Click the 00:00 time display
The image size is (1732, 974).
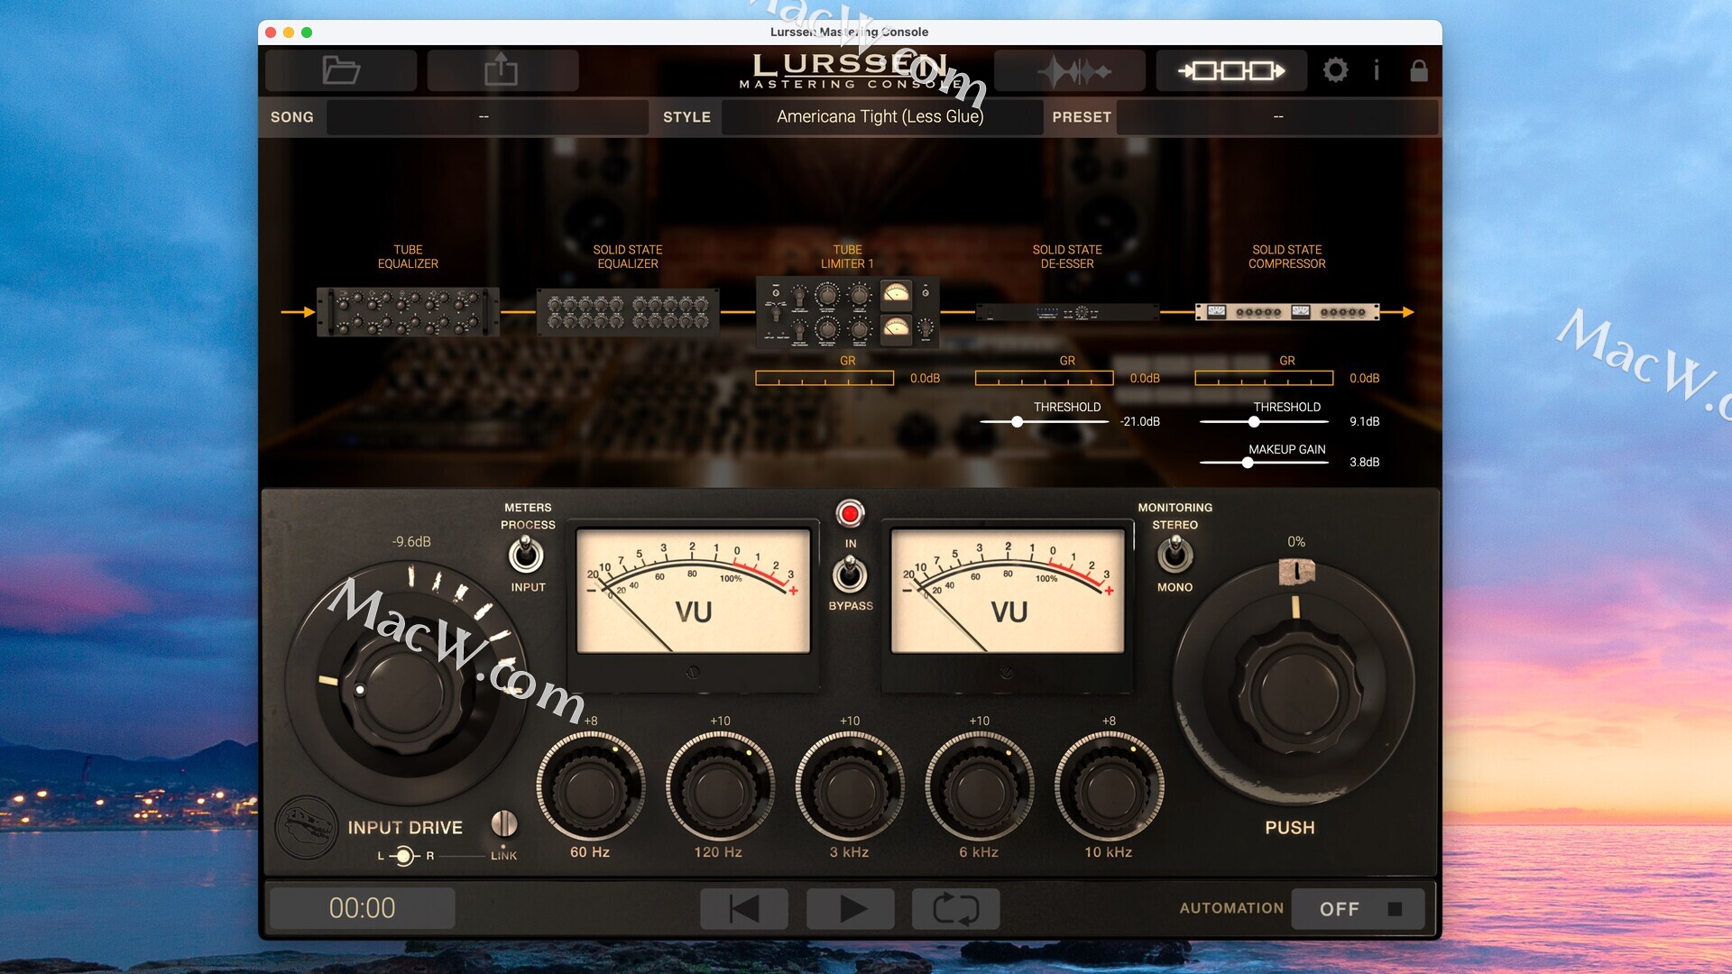[x=362, y=908]
